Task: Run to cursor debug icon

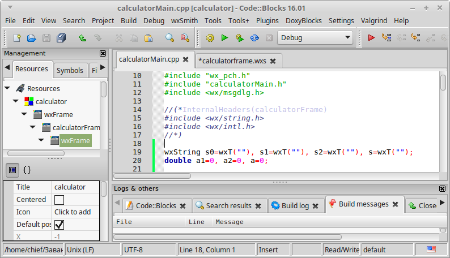Action: 387,37
